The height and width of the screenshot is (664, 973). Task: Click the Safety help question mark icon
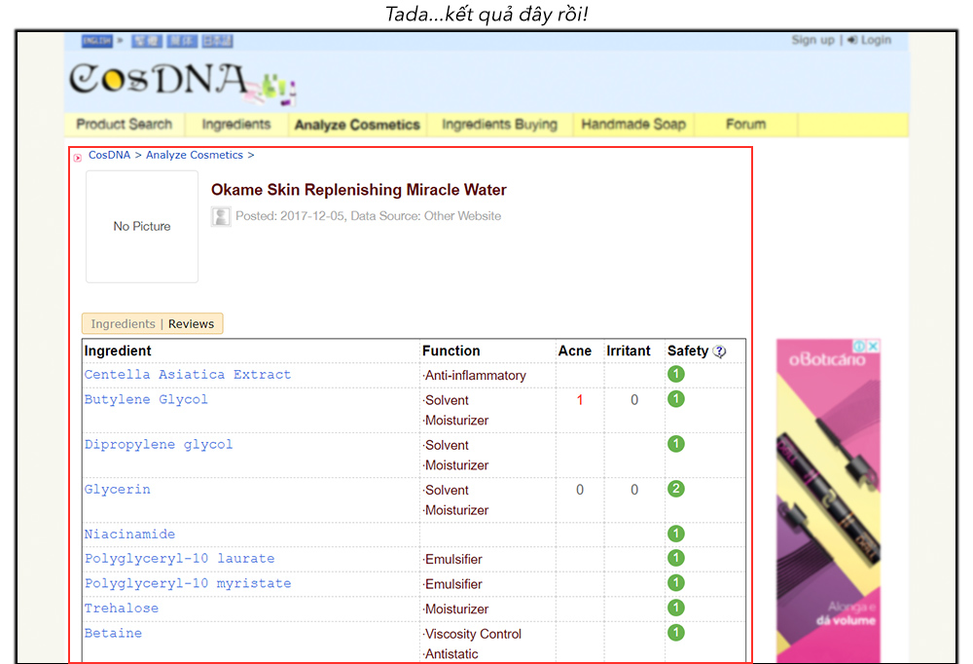(x=719, y=351)
